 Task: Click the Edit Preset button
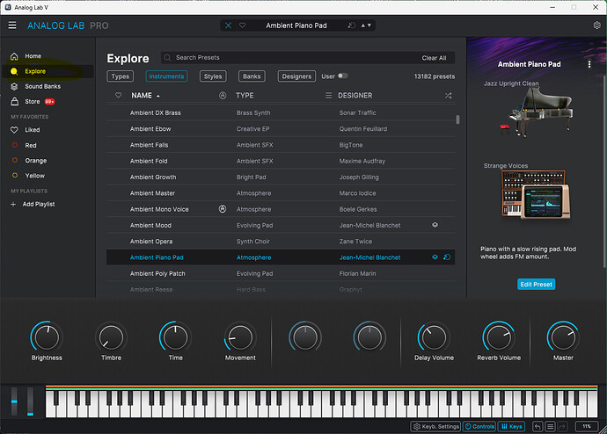[536, 284]
